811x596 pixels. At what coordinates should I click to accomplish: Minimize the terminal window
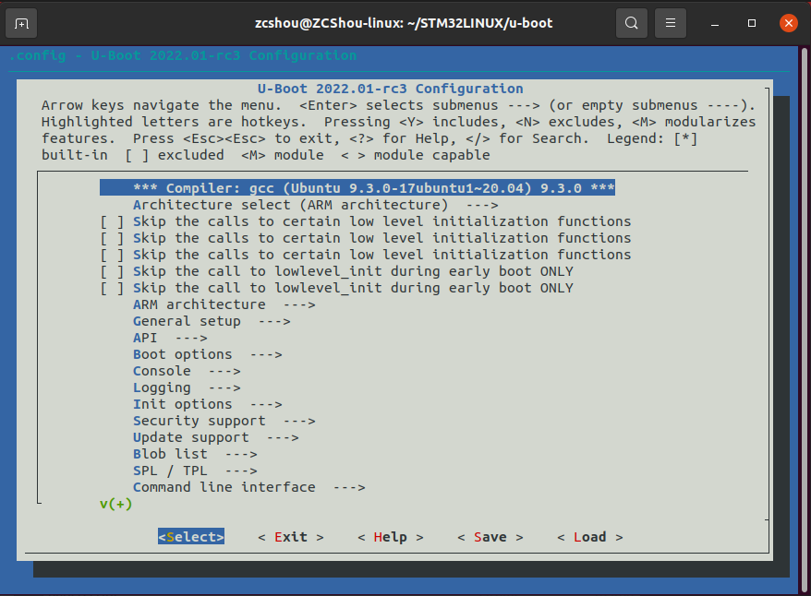(715, 23)
